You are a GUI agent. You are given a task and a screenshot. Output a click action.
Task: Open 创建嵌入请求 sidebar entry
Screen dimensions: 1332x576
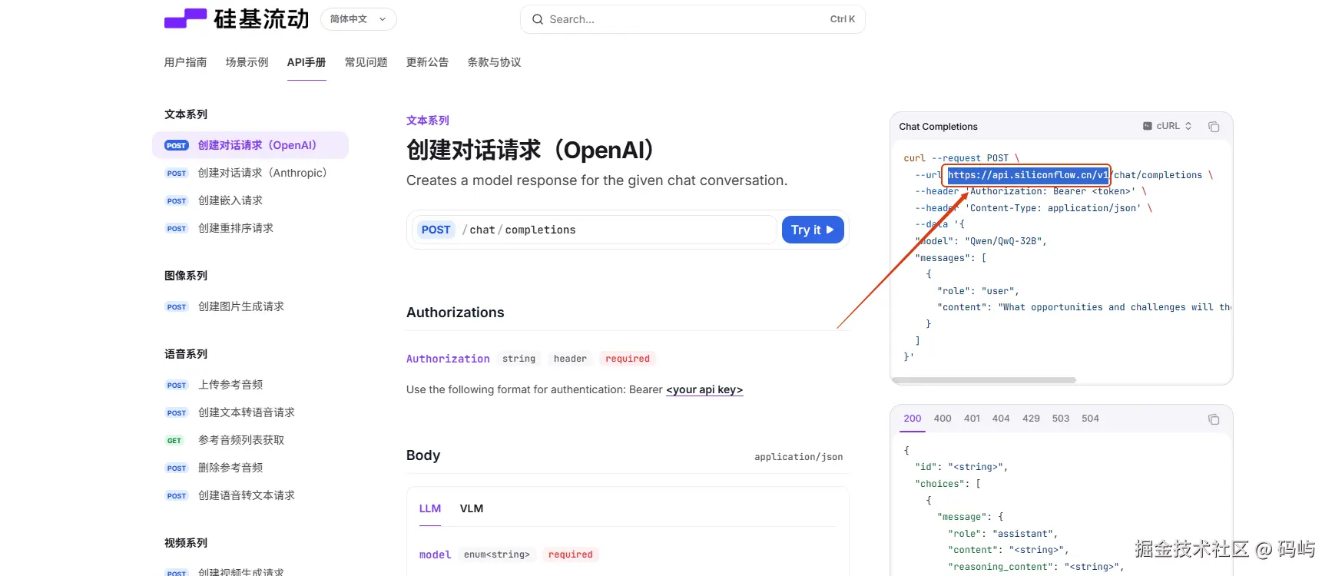(250, 200)
